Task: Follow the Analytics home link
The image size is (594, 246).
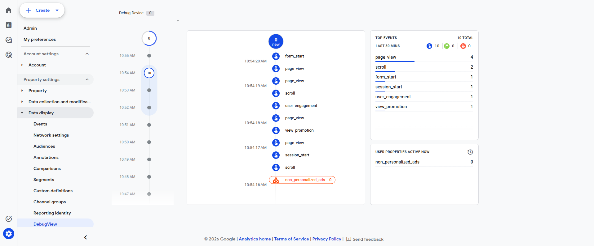Action: [255, 239]
